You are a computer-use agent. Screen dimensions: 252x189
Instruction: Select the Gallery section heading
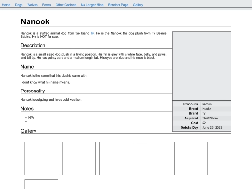28,131
